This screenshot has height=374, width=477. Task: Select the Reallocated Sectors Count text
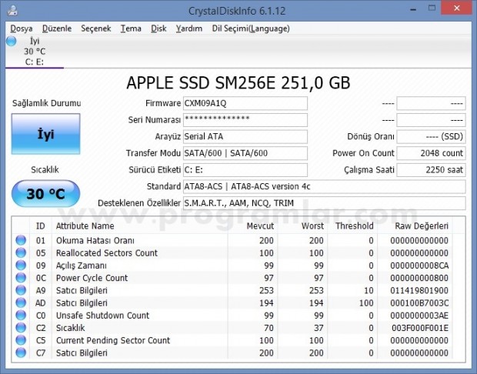(x=107, y=253)
